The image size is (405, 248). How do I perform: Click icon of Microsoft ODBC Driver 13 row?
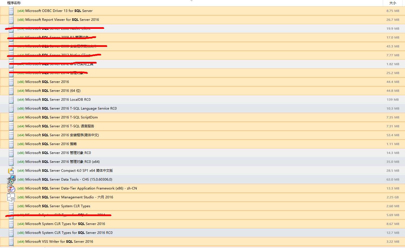[x=11, y=11]
